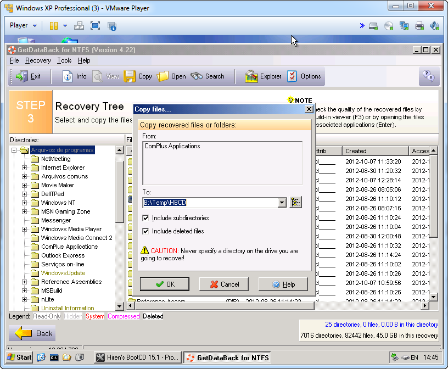This screenshot has height=369, width=448.
Task: Click VMware CD/DVD device icon
Action: pos(389,26)
